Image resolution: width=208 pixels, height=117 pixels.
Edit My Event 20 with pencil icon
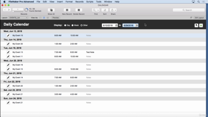[x=8, y=86]
